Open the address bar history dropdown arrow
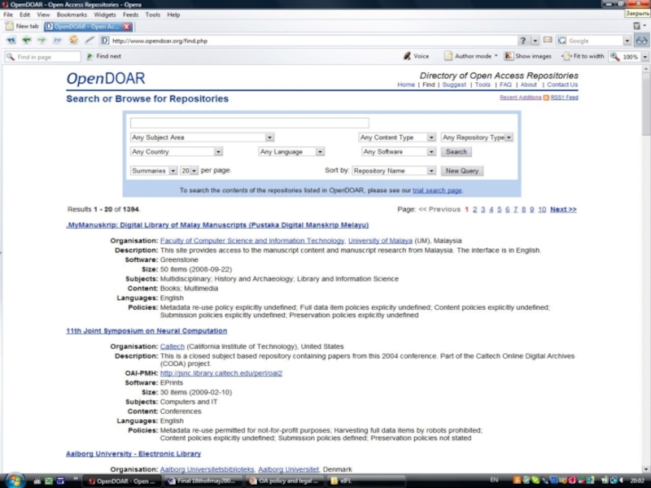This screenshot has height=488, width=651. [x=535, y=41]
